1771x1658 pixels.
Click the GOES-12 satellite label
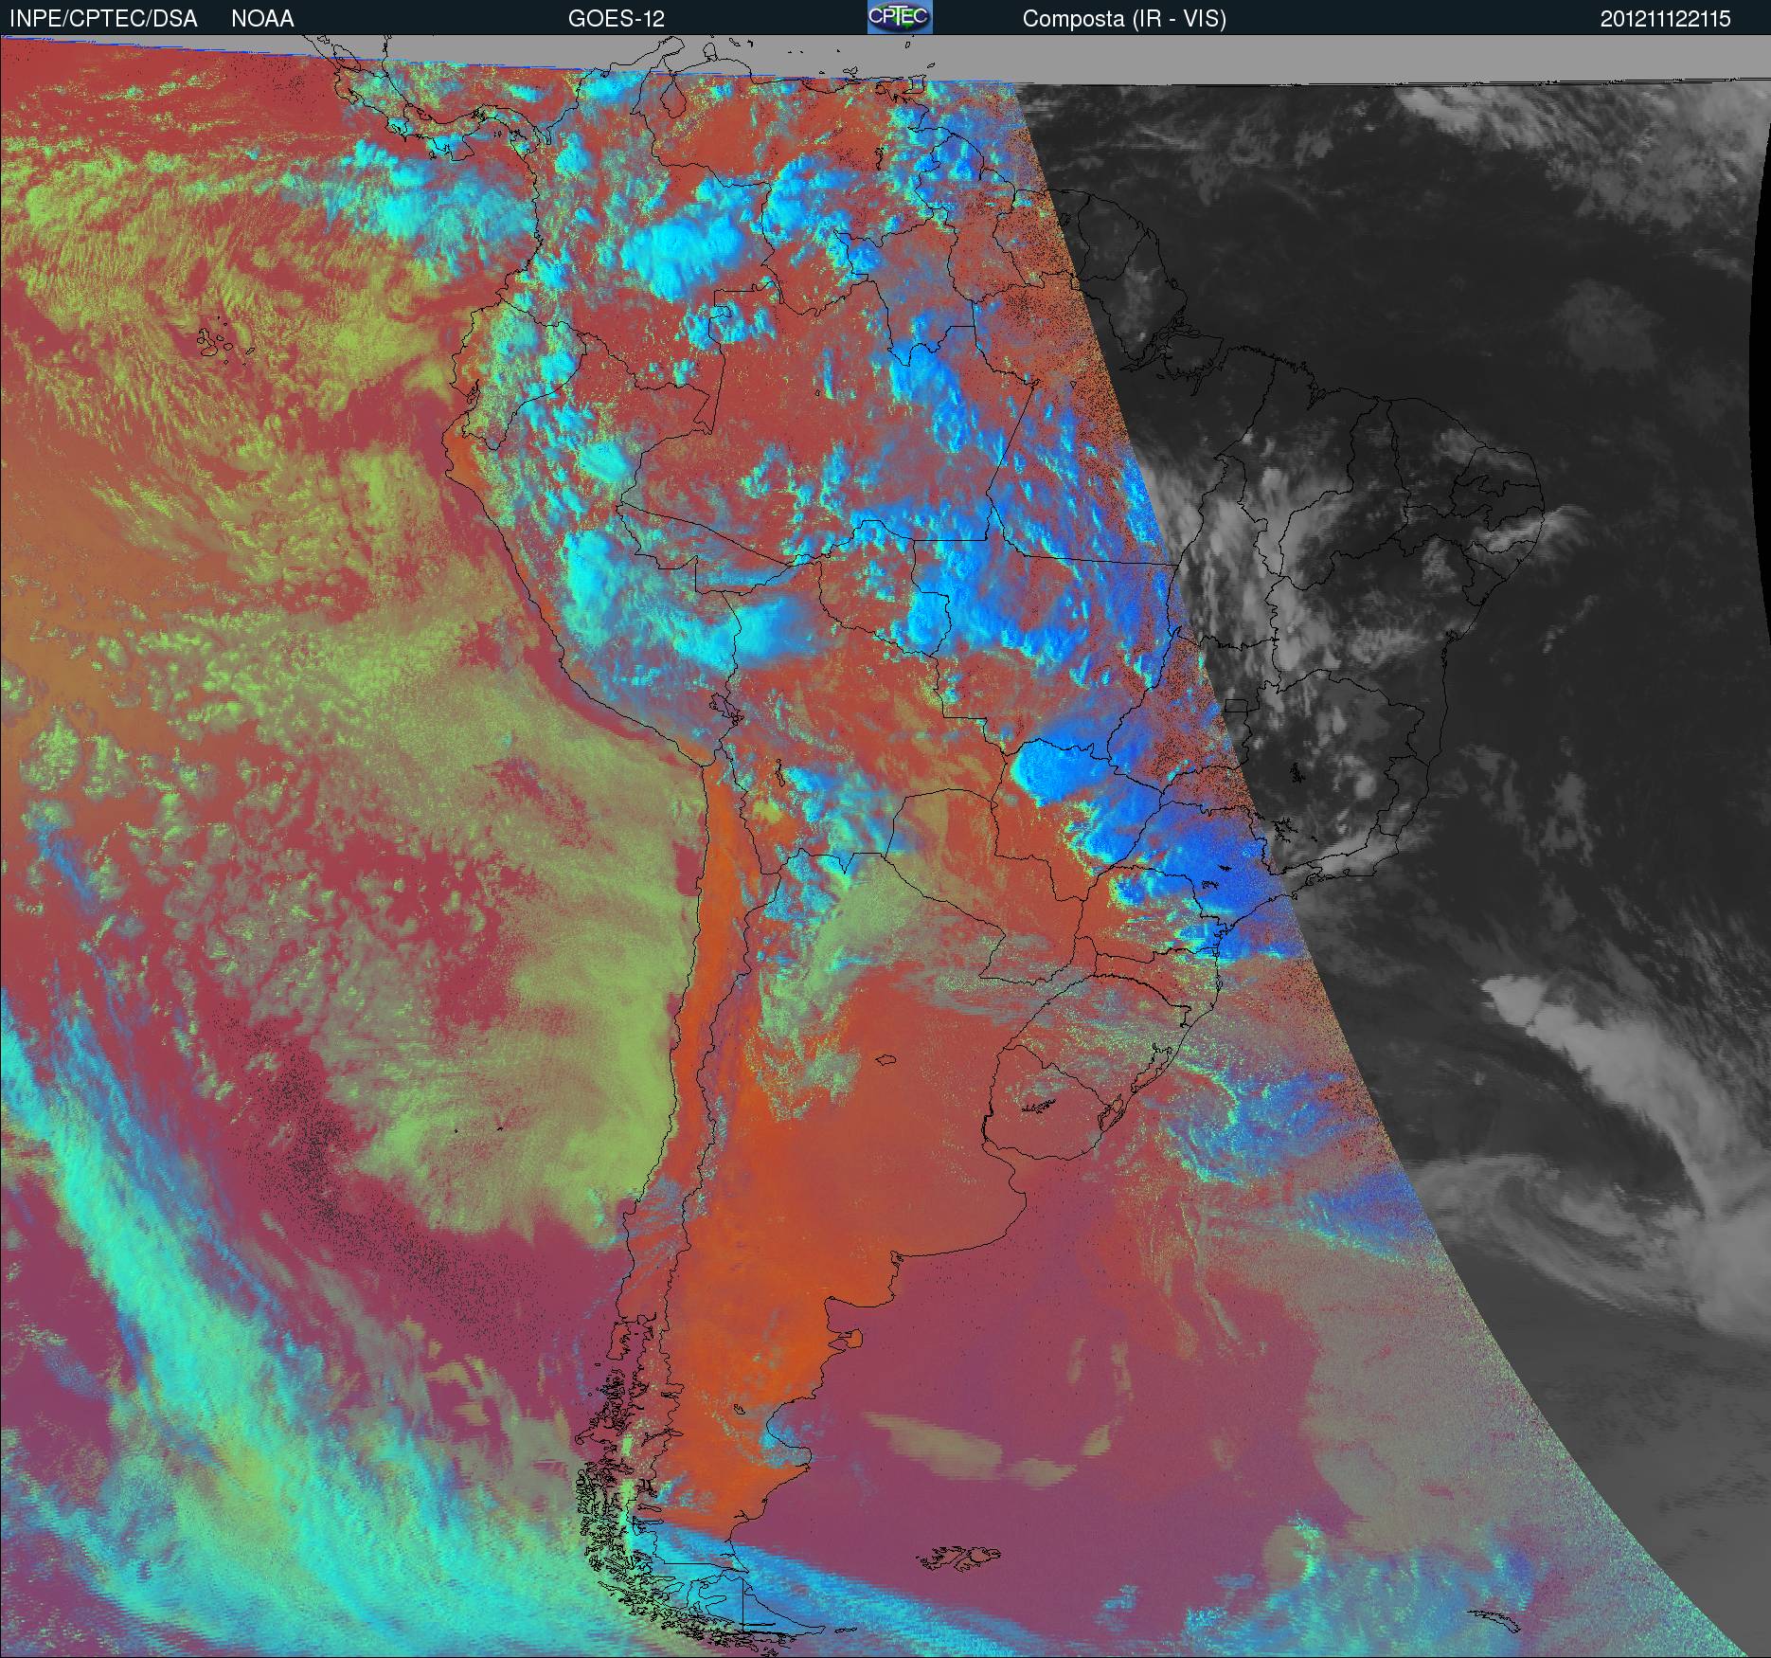tap(617, 19)
